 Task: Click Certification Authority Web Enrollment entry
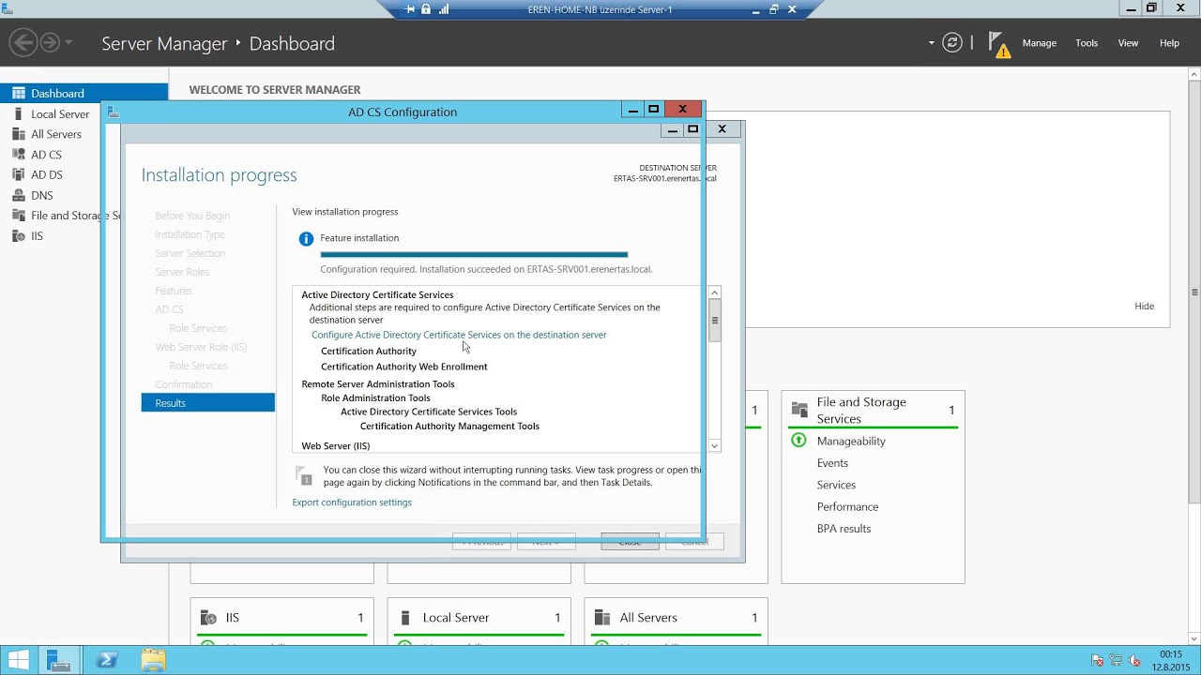pyautogui.click(x=404, y=367)
